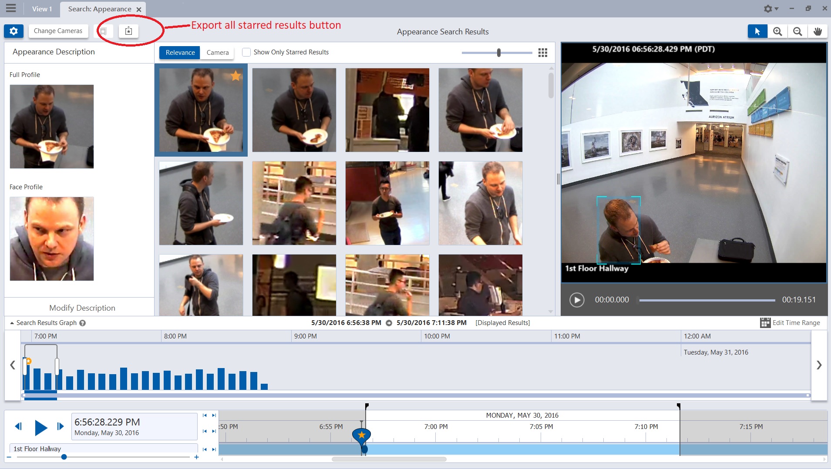Open the hamburger main menu
This screenshot has height=469, width=831.
(x=11, y=8)
